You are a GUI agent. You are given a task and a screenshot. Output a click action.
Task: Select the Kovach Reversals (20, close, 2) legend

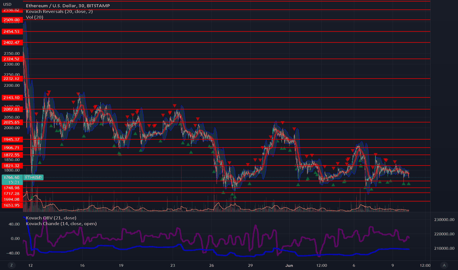(x=59, y=11)
